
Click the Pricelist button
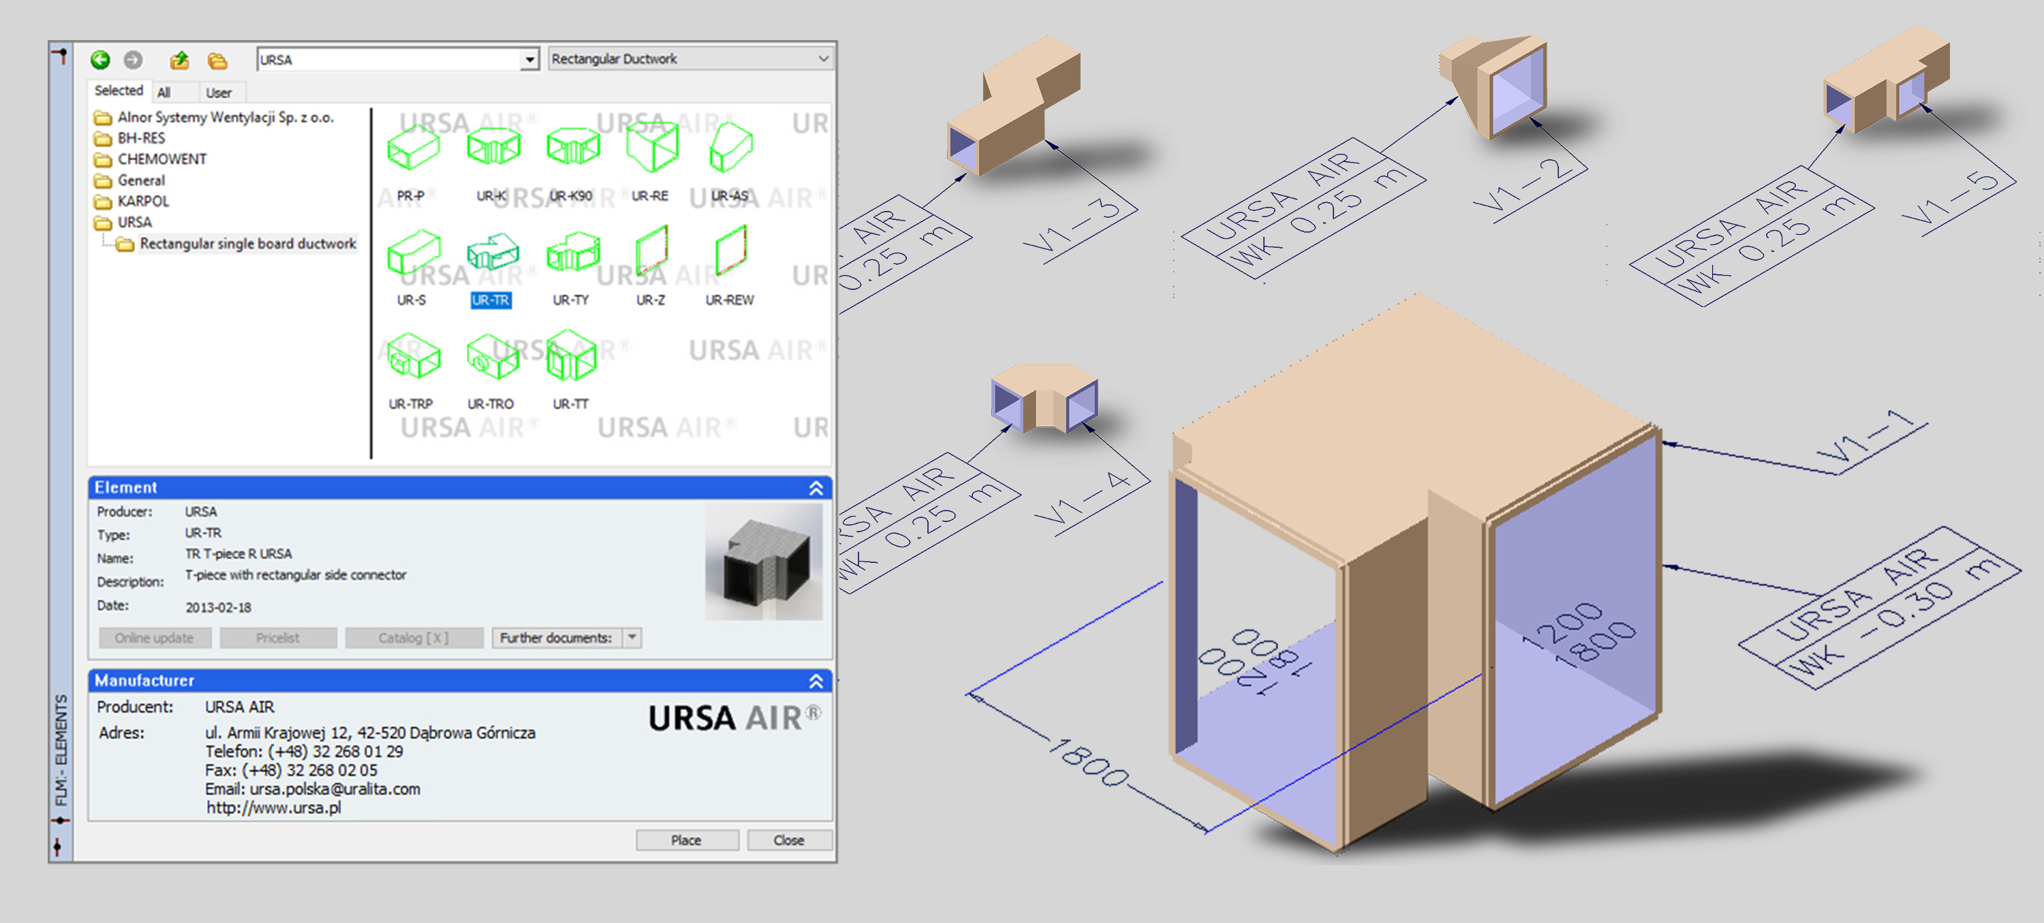278,638
